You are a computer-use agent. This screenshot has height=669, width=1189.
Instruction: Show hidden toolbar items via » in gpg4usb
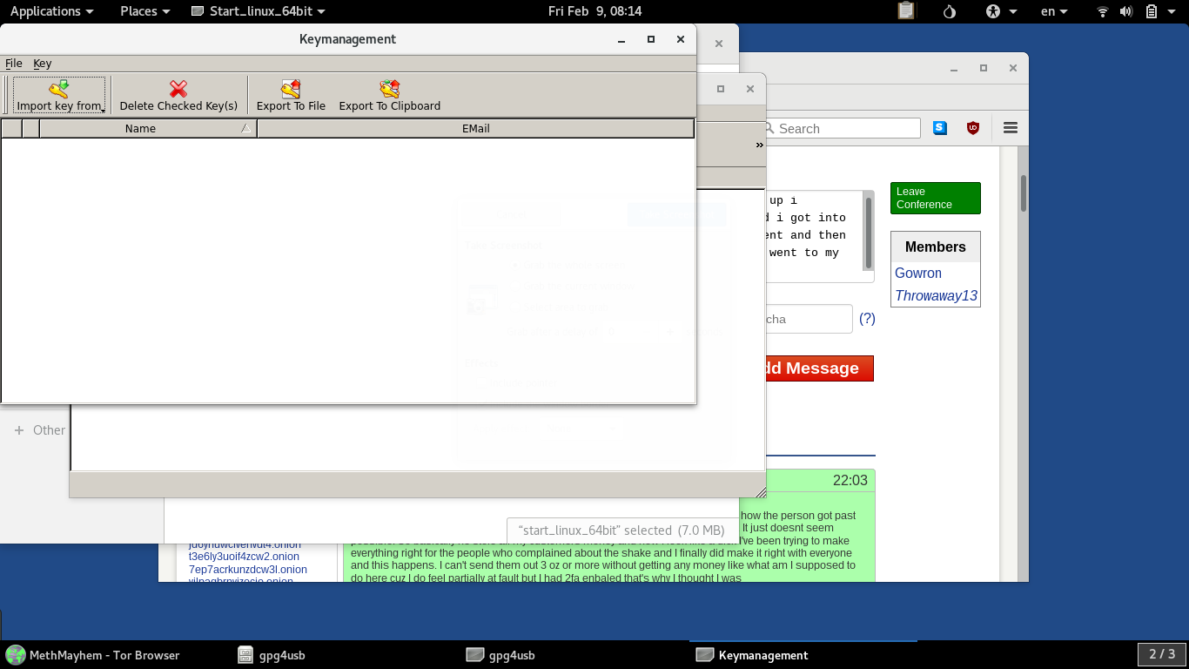click(760, 145)
